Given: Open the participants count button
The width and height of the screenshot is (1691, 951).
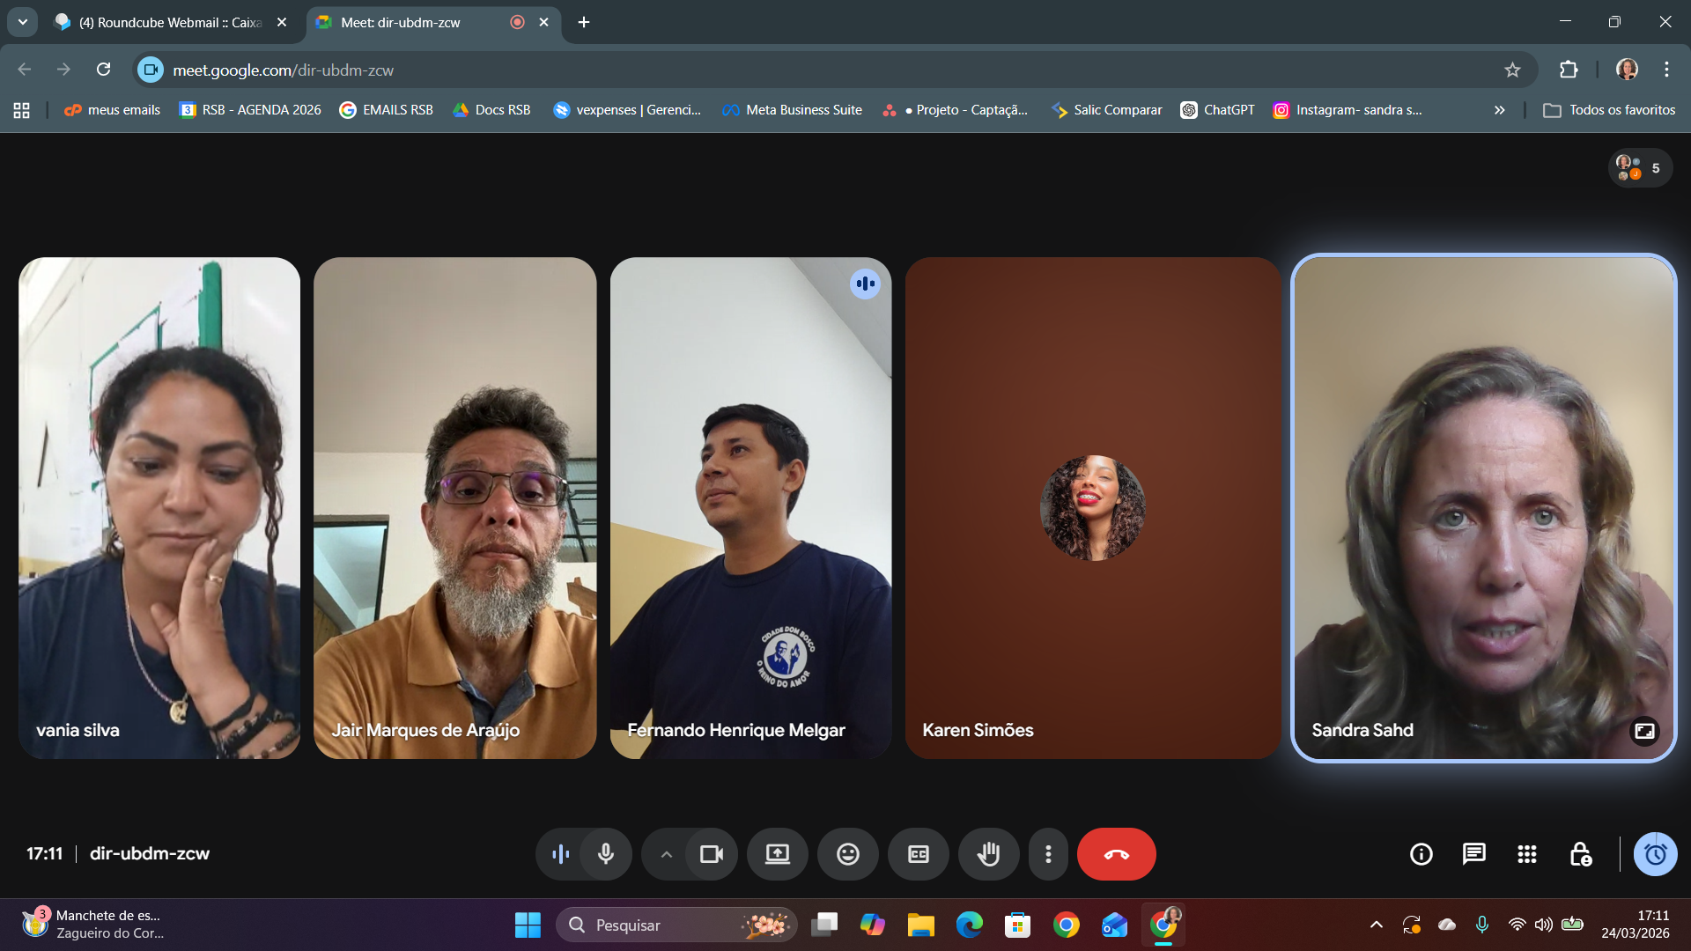Looking at the screenshot, I should pyautogui.click(x=1639, y=167).
